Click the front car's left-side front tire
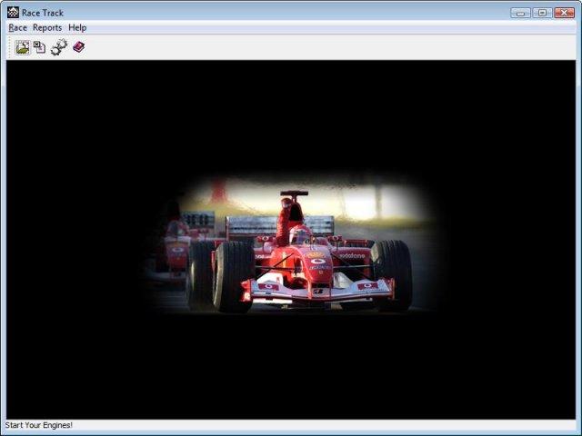Image resolution: width=582 pixels, height=436 pixels. 233,274
